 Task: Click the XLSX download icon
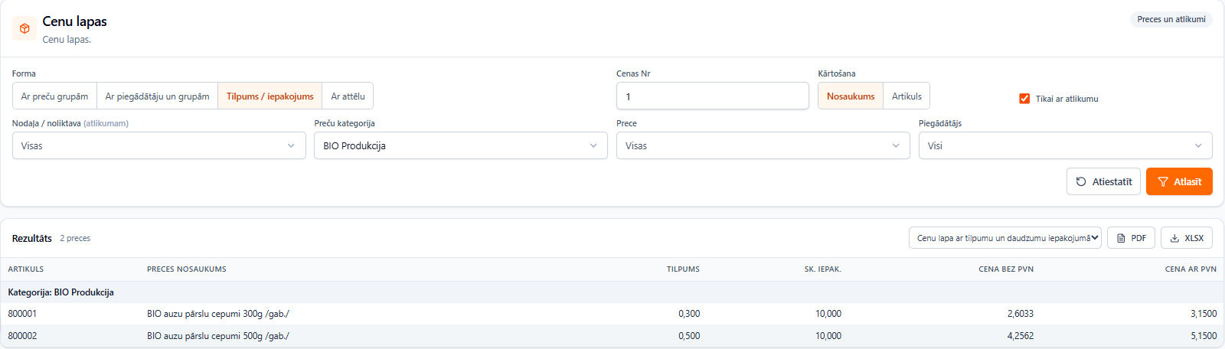[1174, 238]
